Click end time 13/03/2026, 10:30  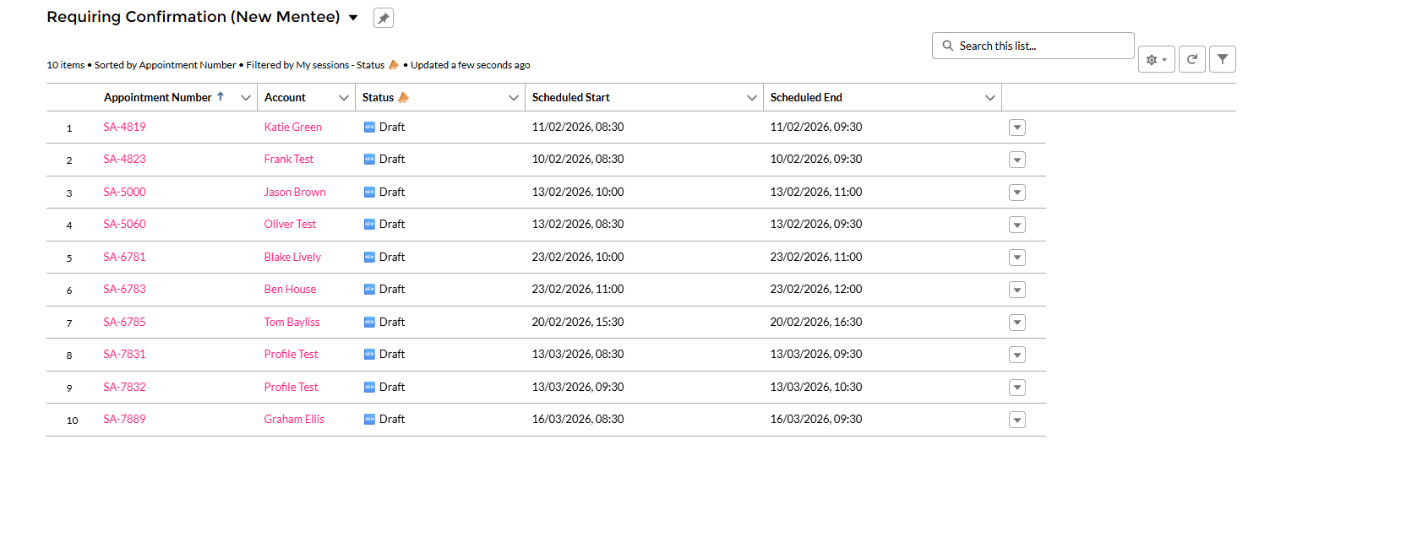[816, 387]
